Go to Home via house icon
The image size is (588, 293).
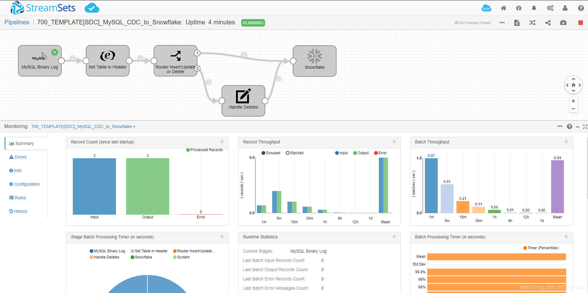503,8
